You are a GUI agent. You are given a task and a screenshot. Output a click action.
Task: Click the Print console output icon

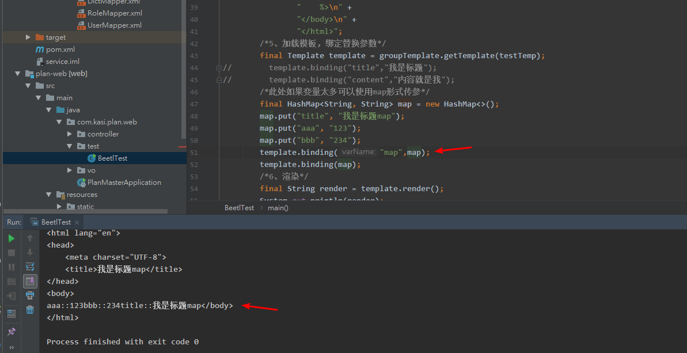click(30, 295)
